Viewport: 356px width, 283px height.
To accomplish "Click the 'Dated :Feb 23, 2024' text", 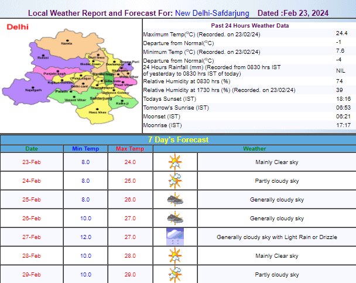I will click(293, 13).
